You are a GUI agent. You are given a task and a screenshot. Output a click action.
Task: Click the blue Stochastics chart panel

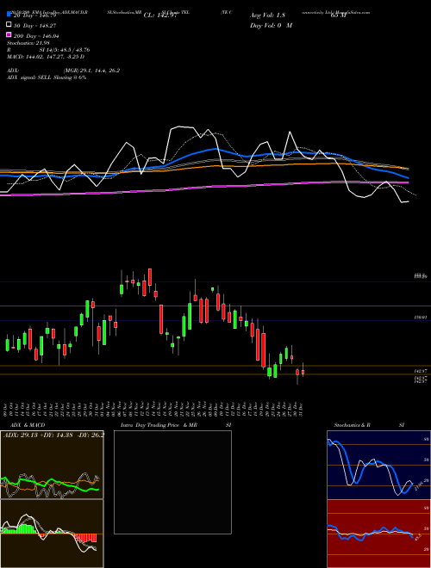coord(378,465)
